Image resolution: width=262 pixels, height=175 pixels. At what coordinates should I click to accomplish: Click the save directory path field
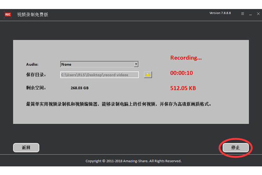[x=99, y=74]
